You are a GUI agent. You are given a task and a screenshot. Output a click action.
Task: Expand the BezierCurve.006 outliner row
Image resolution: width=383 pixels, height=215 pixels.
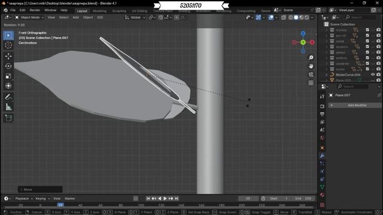coord(327,75)
